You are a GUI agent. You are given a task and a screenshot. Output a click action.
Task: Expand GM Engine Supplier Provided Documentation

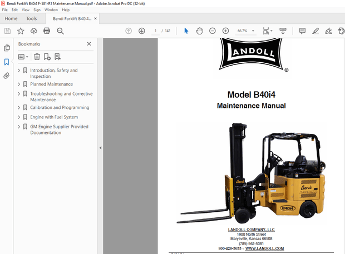pyautogui.click(x=19, y=127)
